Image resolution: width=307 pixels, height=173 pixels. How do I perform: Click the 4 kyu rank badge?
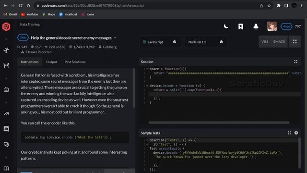click(286, 26)
